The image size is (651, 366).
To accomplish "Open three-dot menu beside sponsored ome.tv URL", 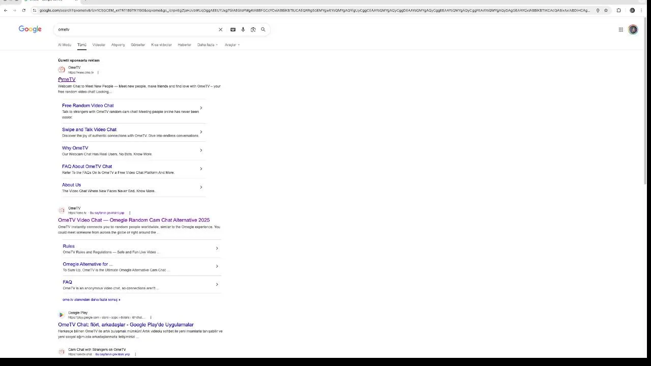I will click(98, 73).
